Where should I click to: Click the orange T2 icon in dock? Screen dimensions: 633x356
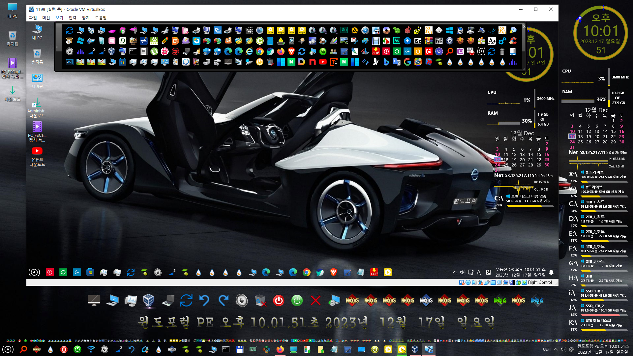[334, 62]
